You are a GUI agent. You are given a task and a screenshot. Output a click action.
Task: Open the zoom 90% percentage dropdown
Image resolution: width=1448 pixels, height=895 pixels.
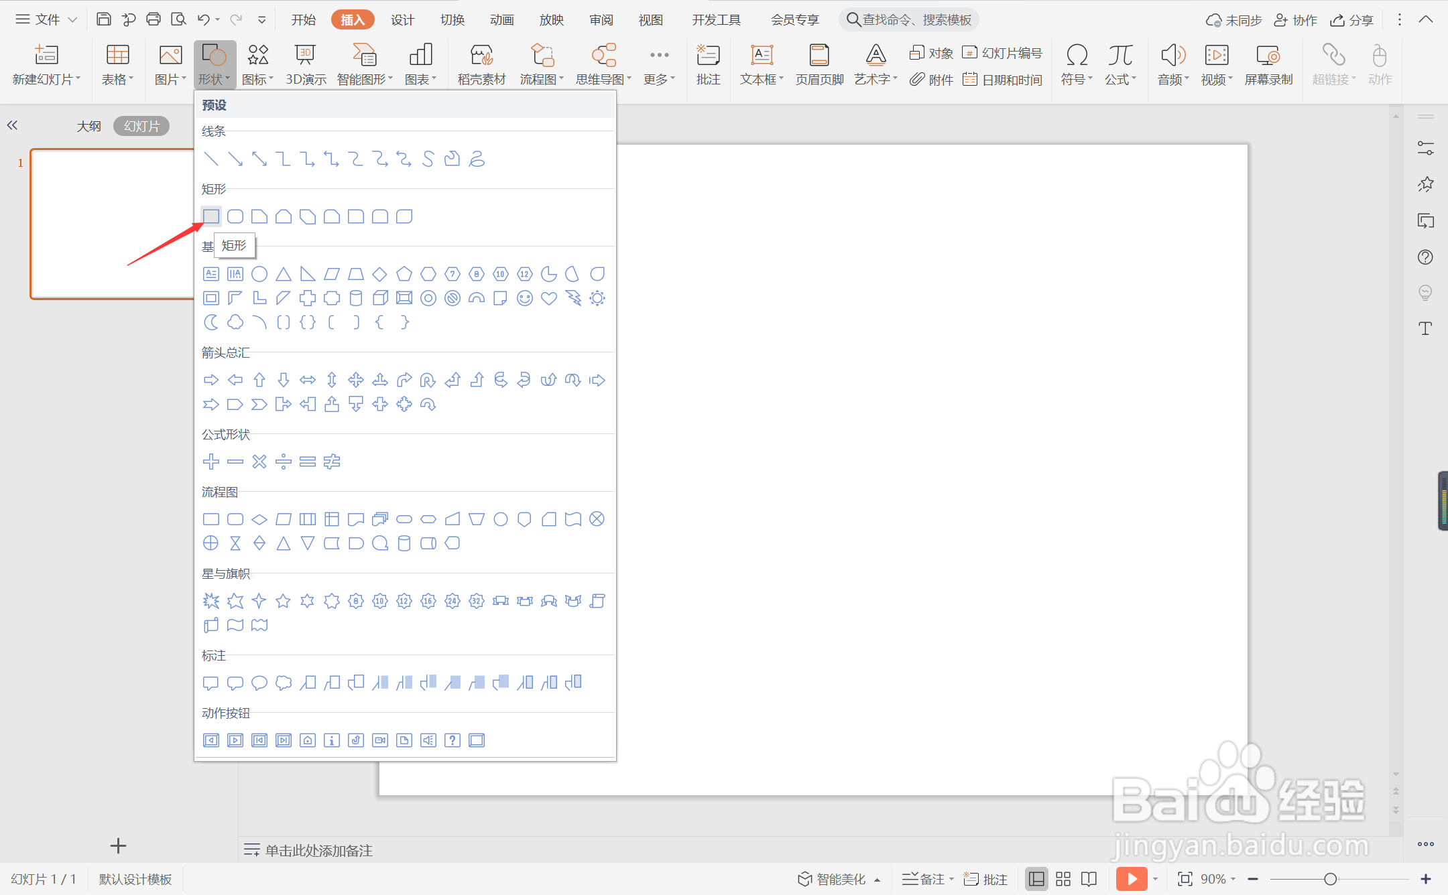1217,879
